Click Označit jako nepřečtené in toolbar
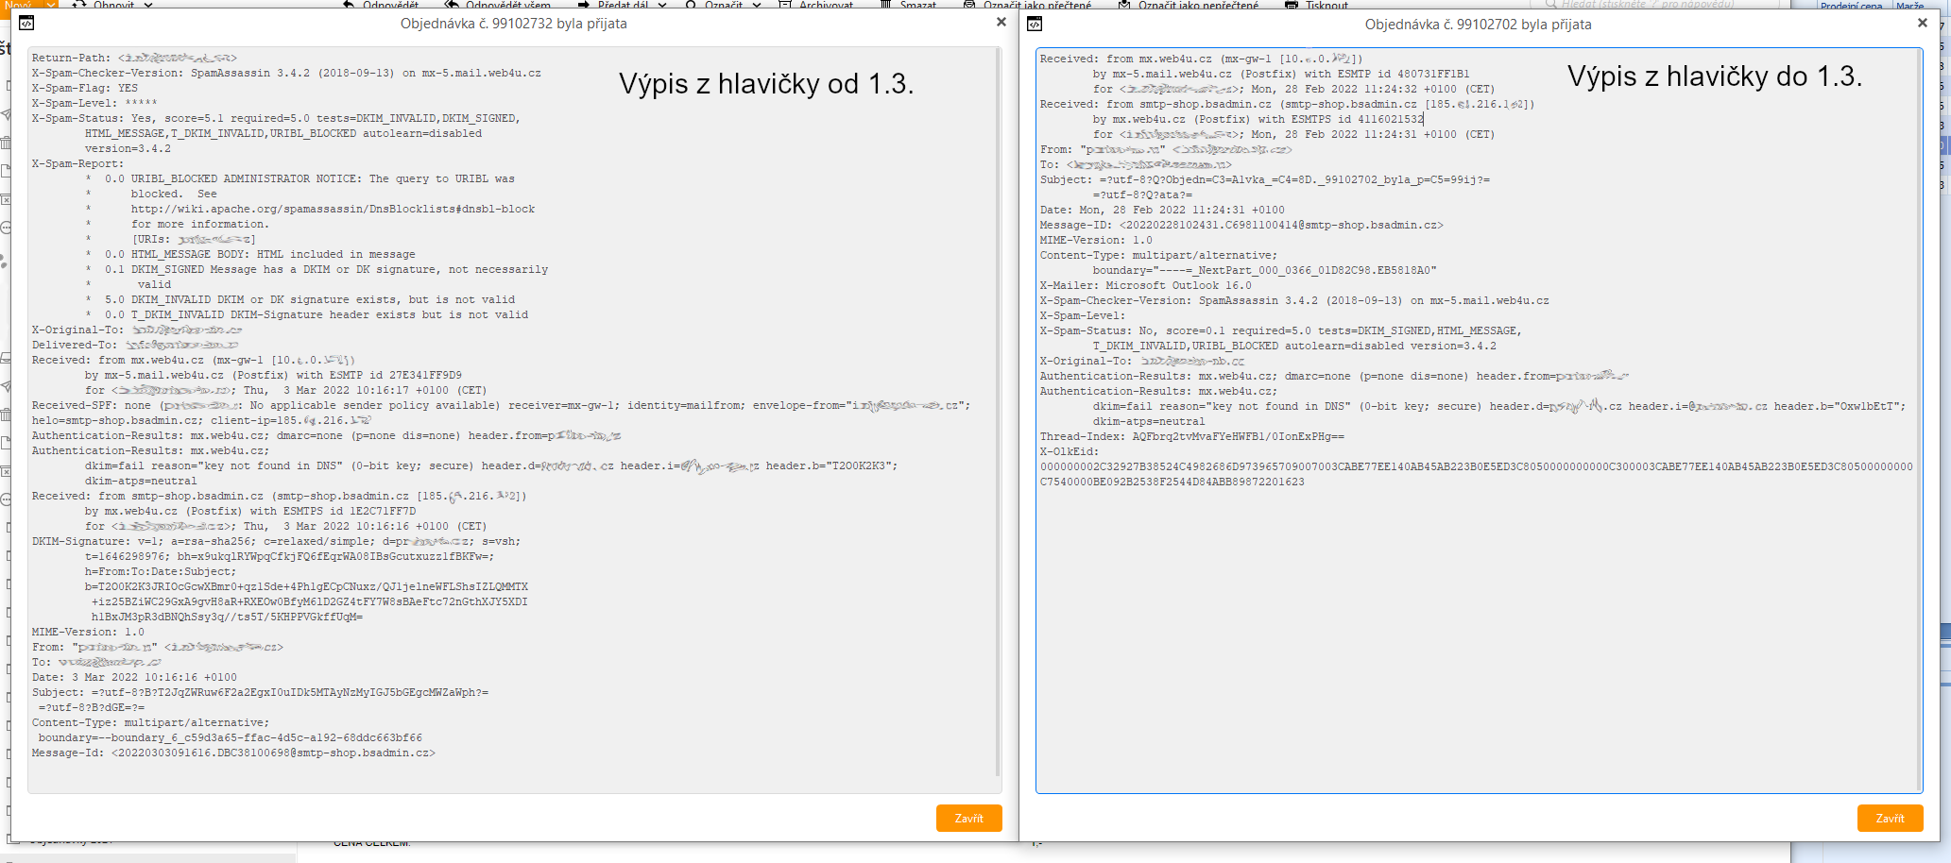Viewport: 1951px width, 863px height. click(x=1189, y=5)
